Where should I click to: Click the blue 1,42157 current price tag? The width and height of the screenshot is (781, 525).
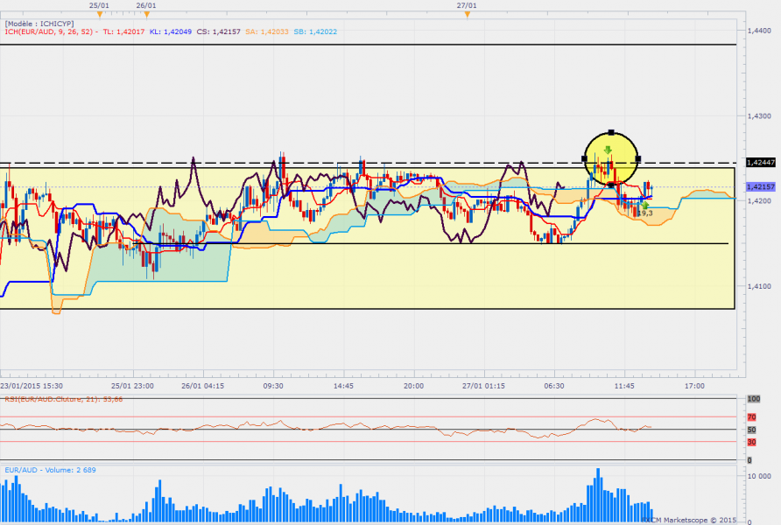click(761, 186)
